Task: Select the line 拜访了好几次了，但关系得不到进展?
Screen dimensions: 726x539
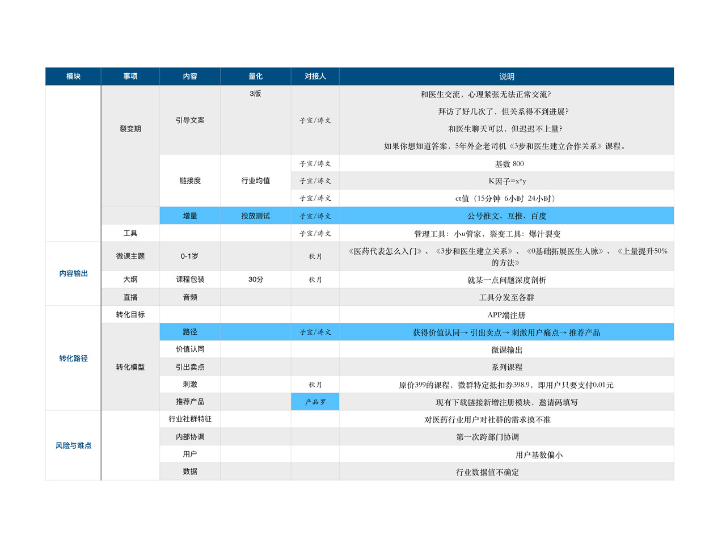Action: coord(504,111)
